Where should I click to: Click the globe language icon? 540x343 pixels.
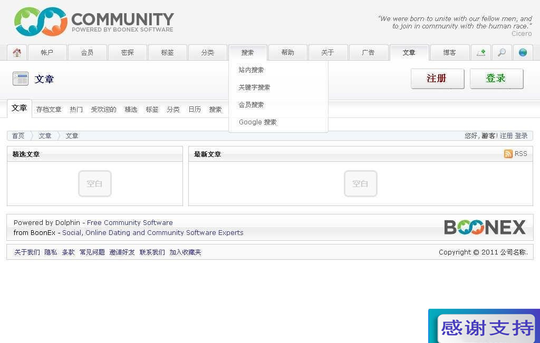(x=523, y=53)
